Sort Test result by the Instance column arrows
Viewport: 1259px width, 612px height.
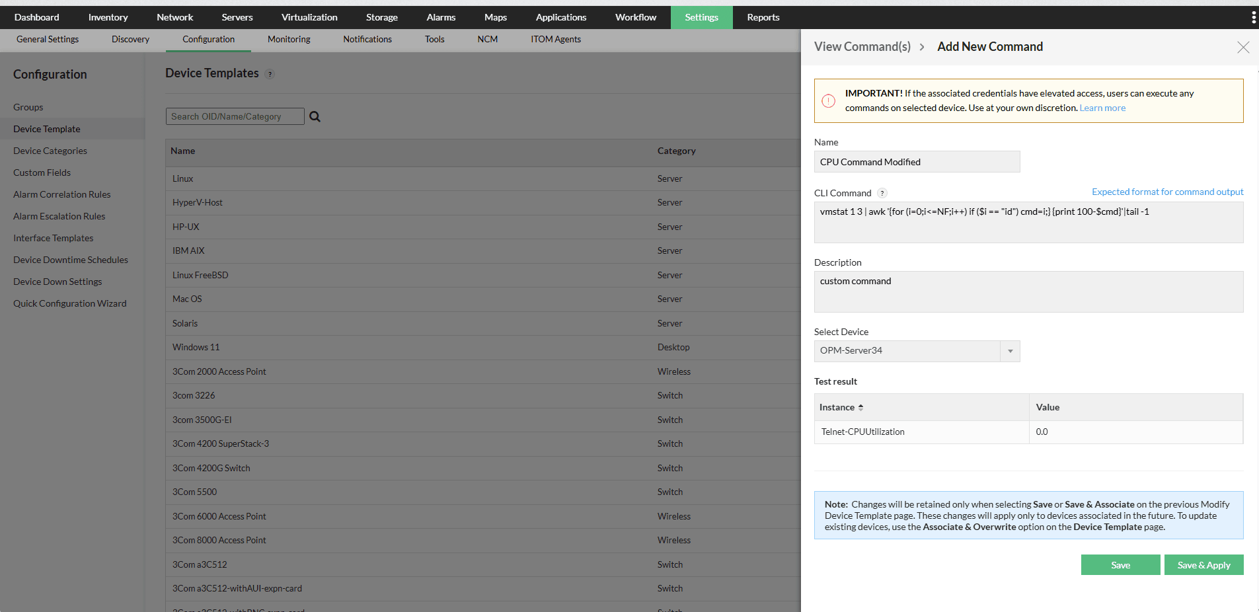click(x=861, y=407)
